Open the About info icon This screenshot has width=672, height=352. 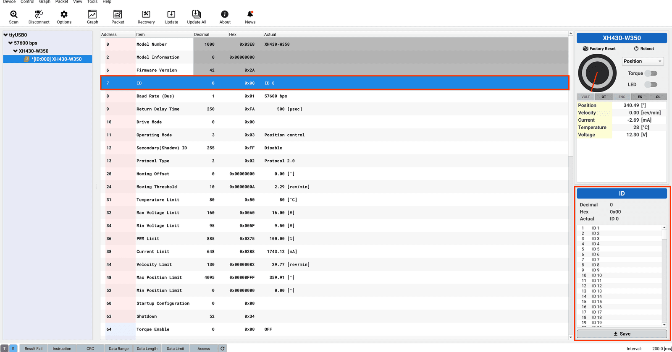click(x=225, y=17)
